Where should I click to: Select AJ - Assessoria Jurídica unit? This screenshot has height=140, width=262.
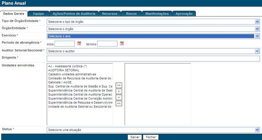(67, 66)
